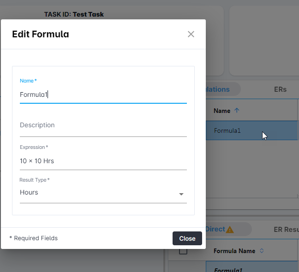This screenshot has width=299, height=272.
Task: Click the Expression field with 10 × 10 Hrs
Action: point(103,161)
